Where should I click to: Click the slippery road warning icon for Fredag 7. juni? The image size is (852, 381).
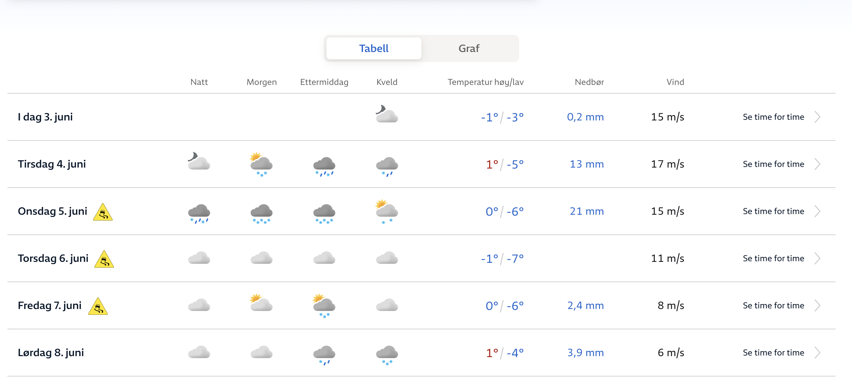point(98,307)
